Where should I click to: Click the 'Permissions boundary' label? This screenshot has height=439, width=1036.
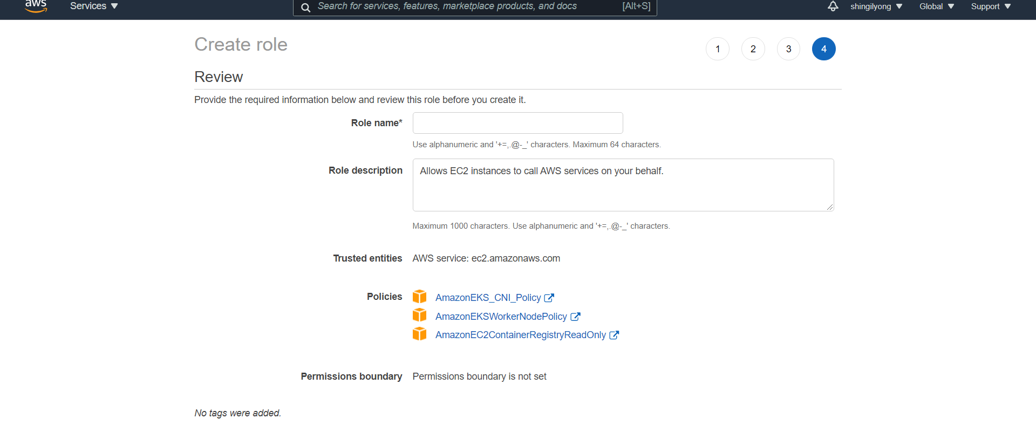351,376
